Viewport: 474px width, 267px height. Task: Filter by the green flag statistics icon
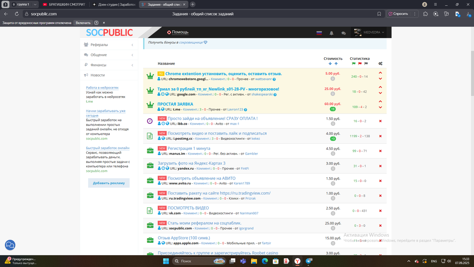pyautogui.click(x=353, y=63)
